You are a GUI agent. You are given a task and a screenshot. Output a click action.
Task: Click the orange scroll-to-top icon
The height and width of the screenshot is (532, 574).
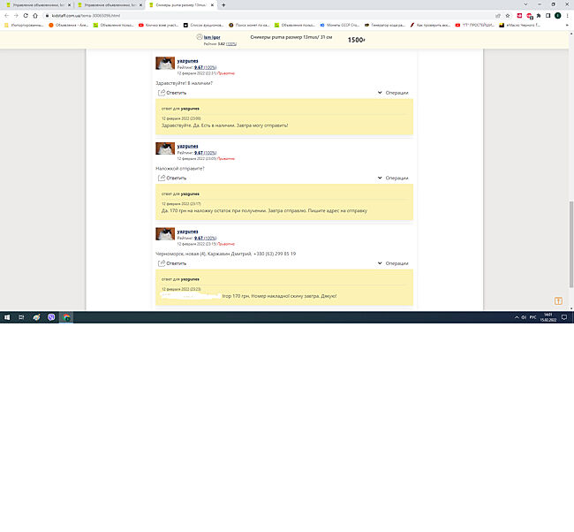558,302
